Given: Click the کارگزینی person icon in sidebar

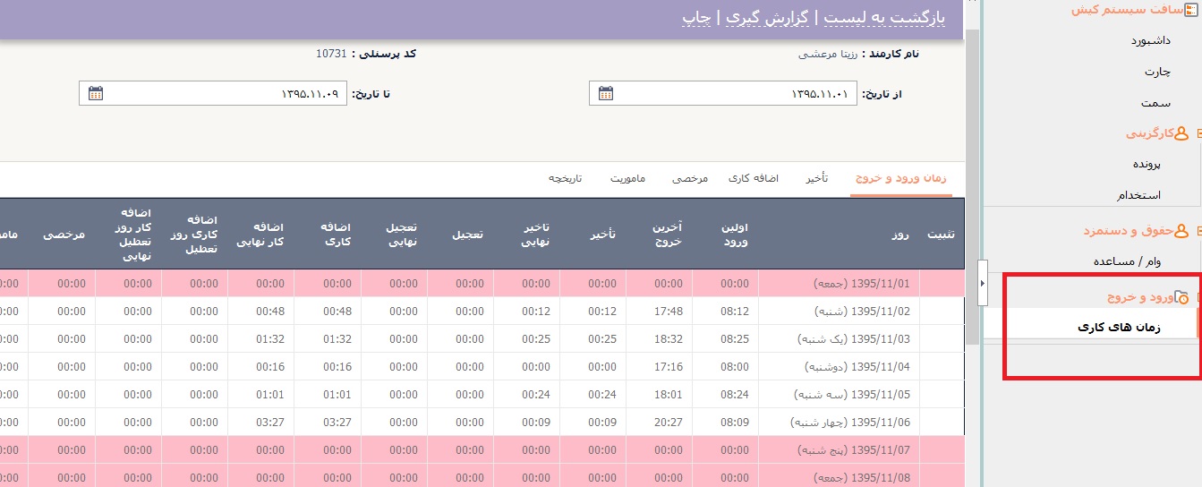Looking at the screenshot, I should 1181,133.
